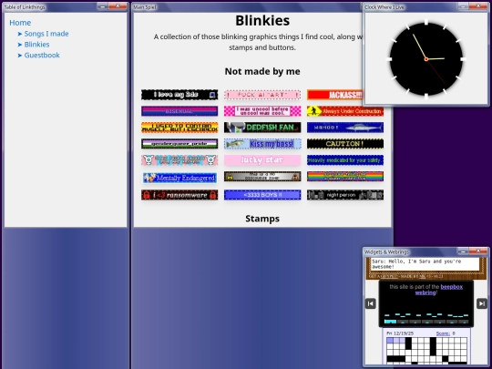This screenshot has width=492, height=369.
Task: Click the rainbow striped blinkie
Action: [345, 177]
